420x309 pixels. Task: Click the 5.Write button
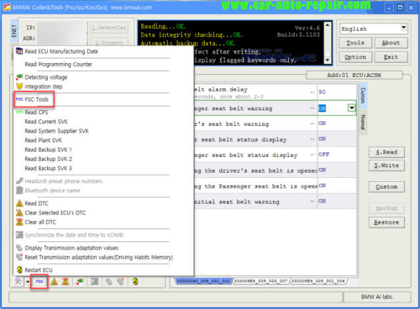pos(387,165)
